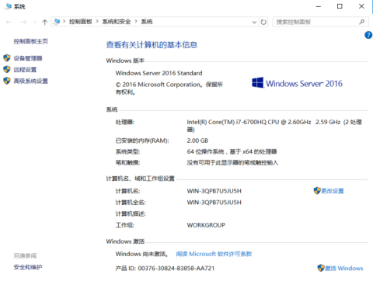Click the Back navigation arrow
373x281 pixels.
[x=9, y=23]
